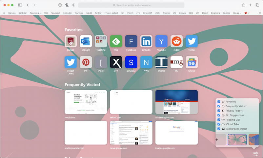
Task: Open feedly.com frequently visited thumbnail
Action: [x=86, y=102]
